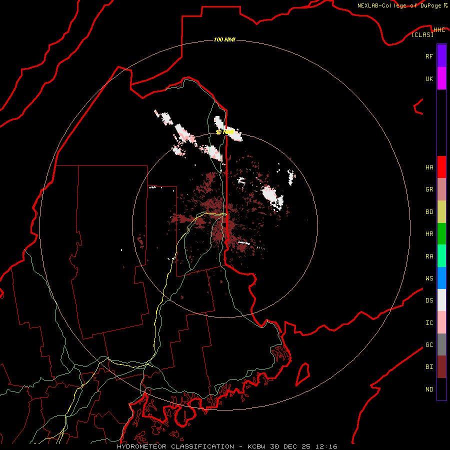Screen dimensions: 450x450
Task: Click the BD yellow legend swatch
Action: 441,212
